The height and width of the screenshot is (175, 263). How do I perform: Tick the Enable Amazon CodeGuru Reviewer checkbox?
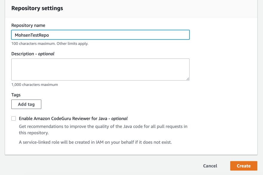(x=13, y=118)
